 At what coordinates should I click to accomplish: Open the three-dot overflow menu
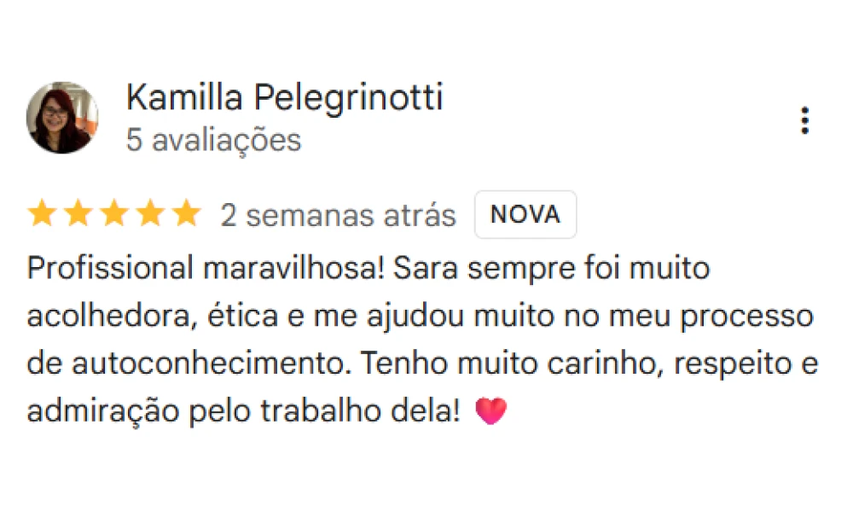pos(804,121)
